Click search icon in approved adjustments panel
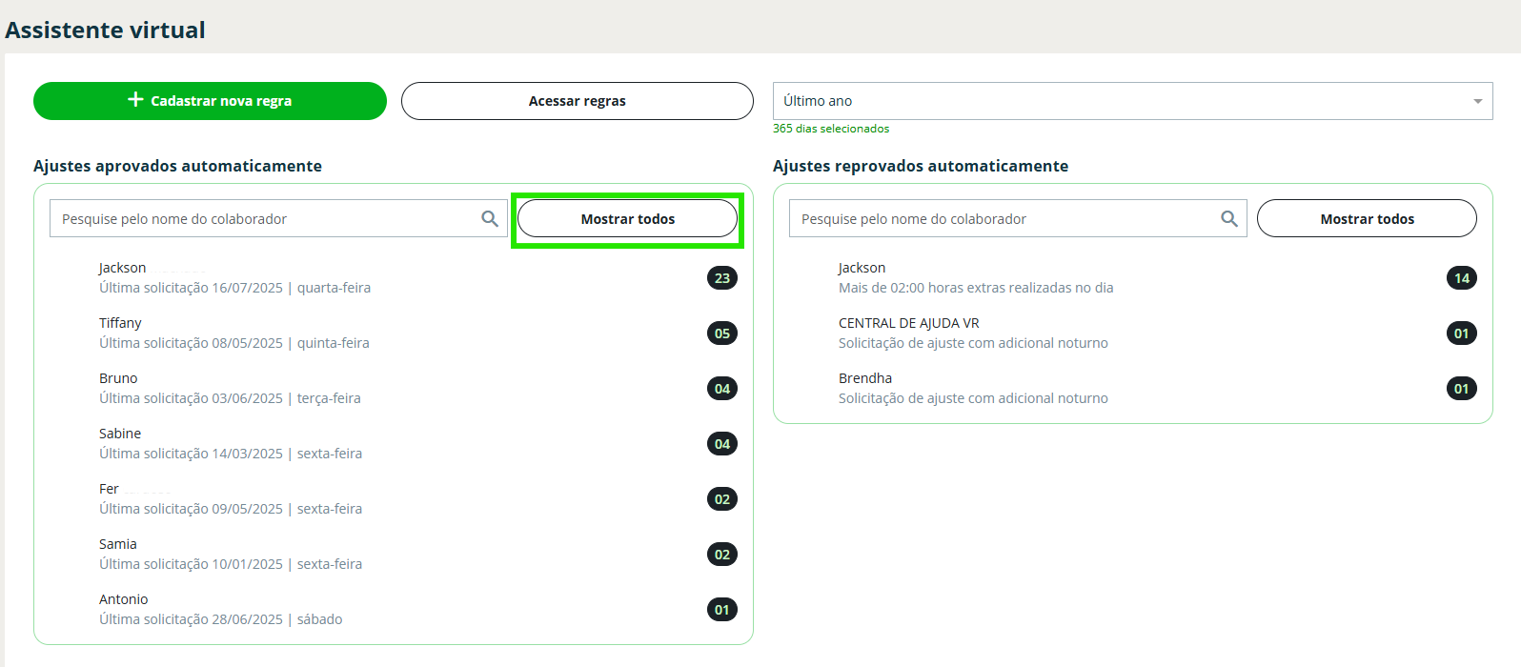1521x667 pixels. 490,219
